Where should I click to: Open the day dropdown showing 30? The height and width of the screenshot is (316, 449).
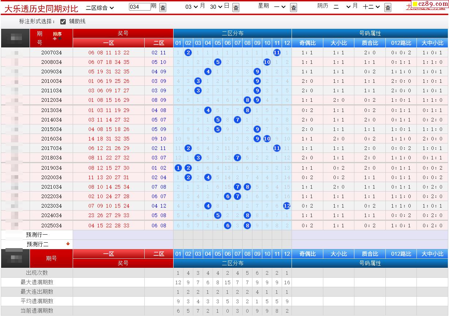click(216, 7)
